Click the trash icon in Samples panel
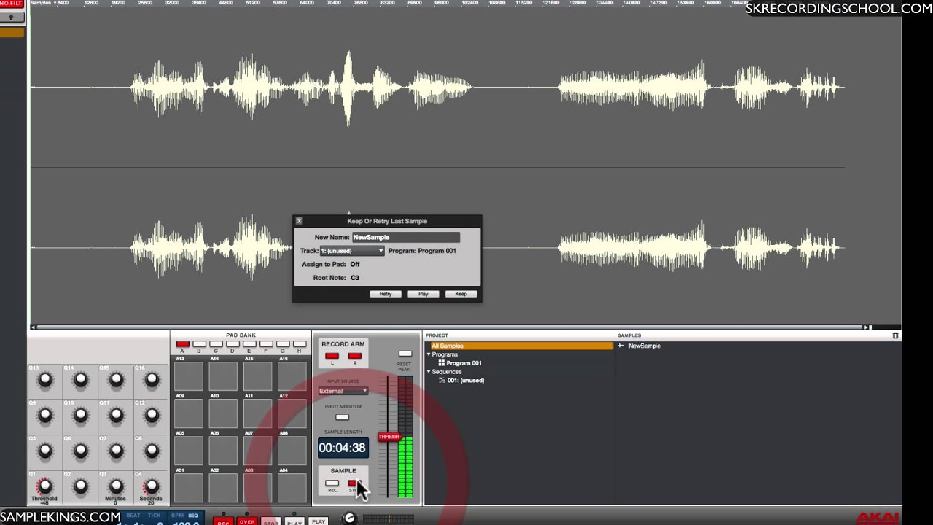The image size is (933, 525). [896, 335]
